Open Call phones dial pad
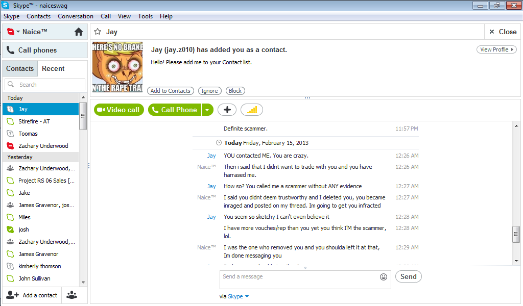This screenshot has width=523, height=306. tap(45, 50)
